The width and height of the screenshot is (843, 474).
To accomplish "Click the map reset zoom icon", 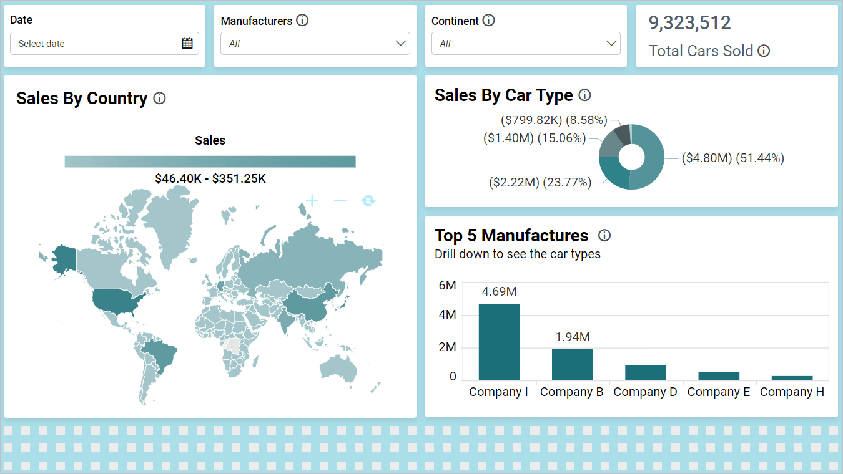I will tap(368, 200).
